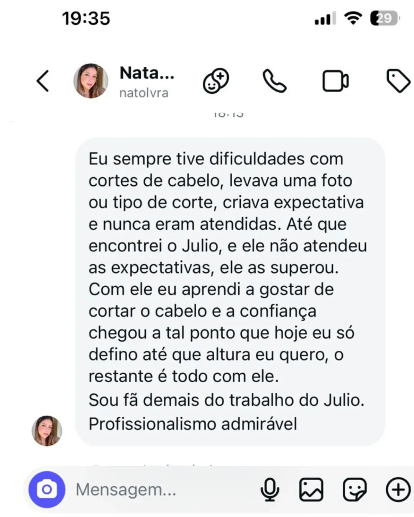Open the sticker picker icon
Screen dimensions: 414x517
click(355, 489)
